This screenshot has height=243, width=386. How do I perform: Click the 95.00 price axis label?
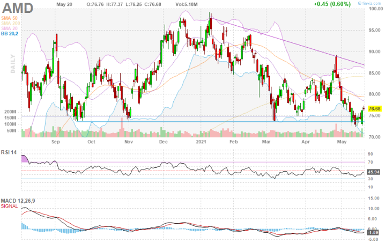tap(374, 30)
